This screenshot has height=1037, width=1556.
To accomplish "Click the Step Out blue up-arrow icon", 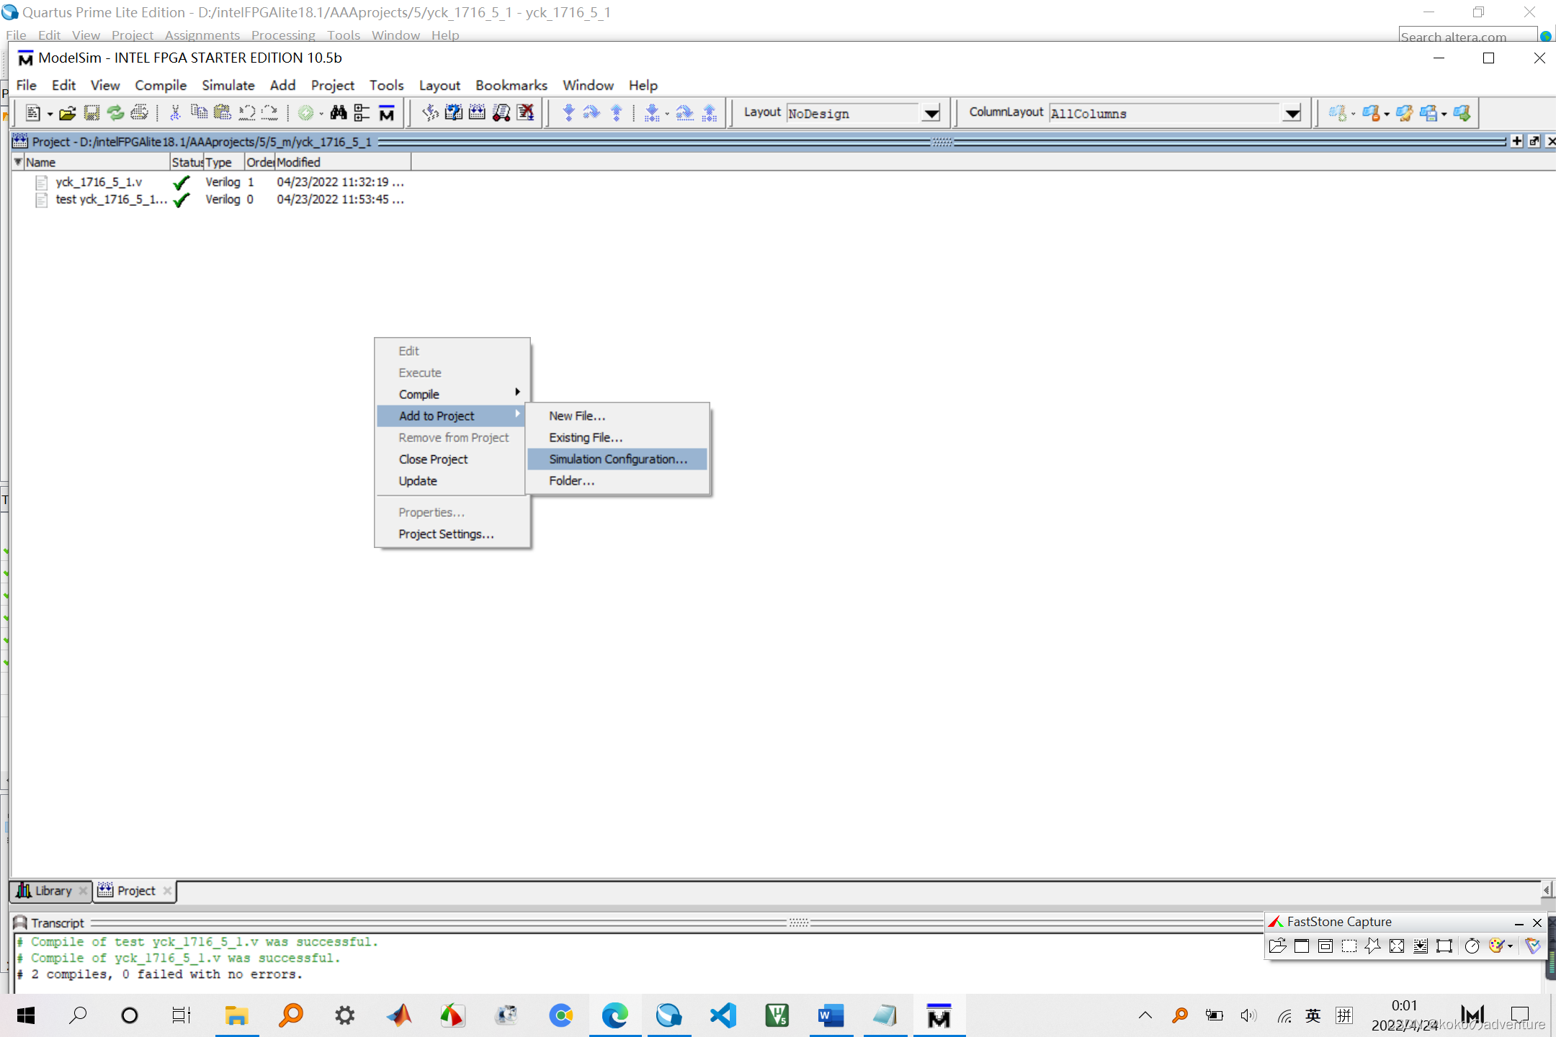I will (617, 112).
